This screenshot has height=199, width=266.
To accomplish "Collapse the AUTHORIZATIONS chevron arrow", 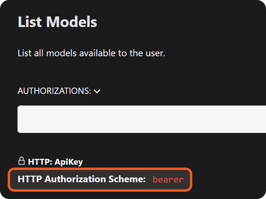I will [x=97, y=91].
